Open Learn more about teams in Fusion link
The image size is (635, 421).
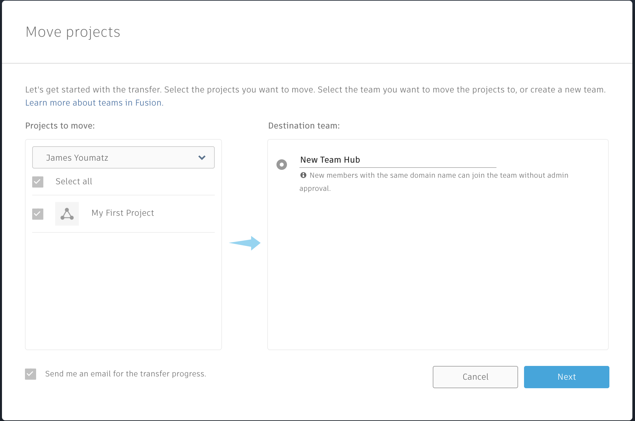point(94,103)
